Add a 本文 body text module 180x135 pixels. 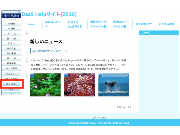11,34
